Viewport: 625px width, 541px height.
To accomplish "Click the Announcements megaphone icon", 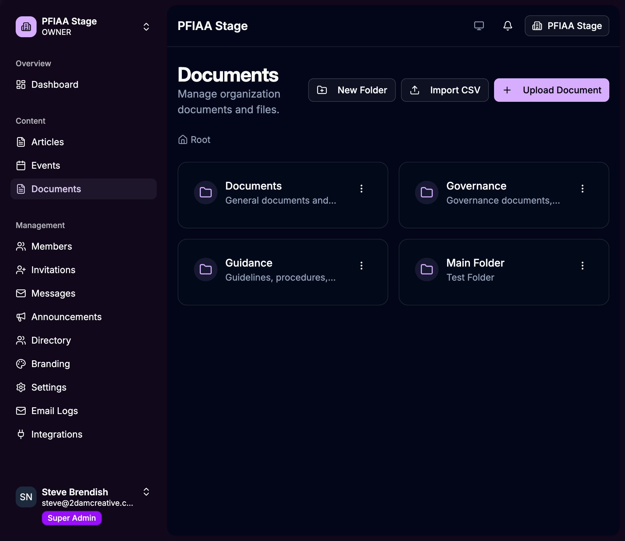I will tap(21, 317).
